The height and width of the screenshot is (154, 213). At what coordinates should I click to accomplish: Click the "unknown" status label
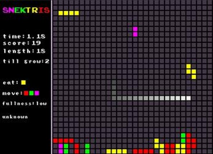[x=15, y=117]
